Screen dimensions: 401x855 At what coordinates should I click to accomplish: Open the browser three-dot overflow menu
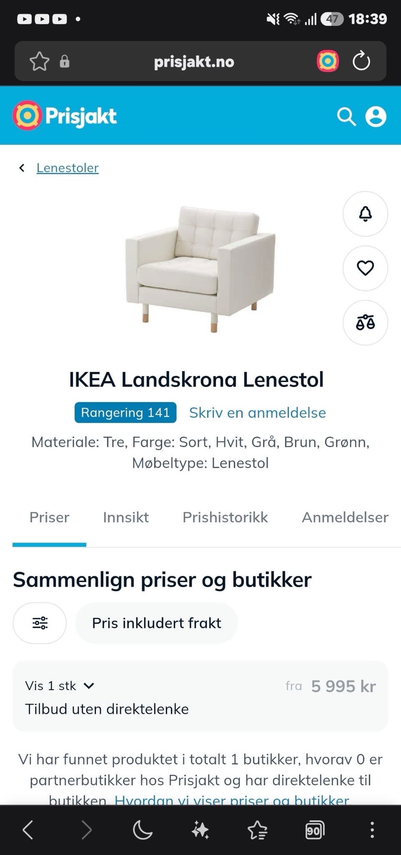tap(372, 830)
